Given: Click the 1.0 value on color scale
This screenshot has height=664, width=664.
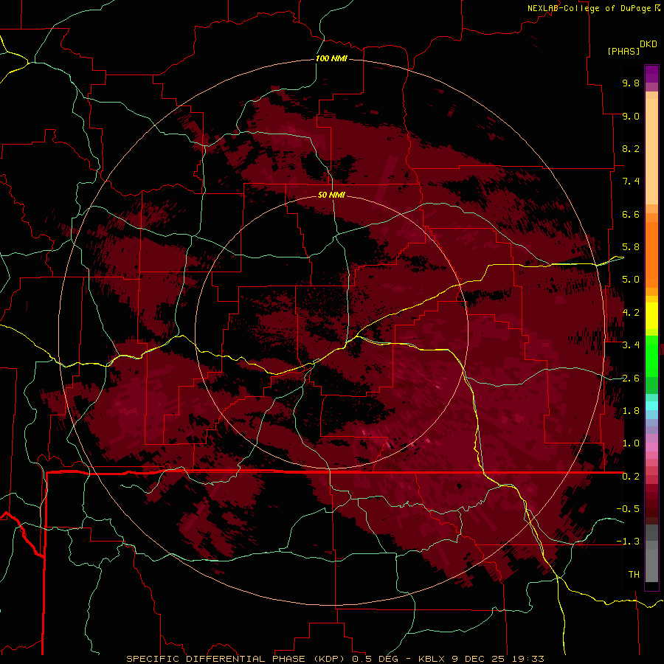Looking at the screenshot, I should coord(631,443).
